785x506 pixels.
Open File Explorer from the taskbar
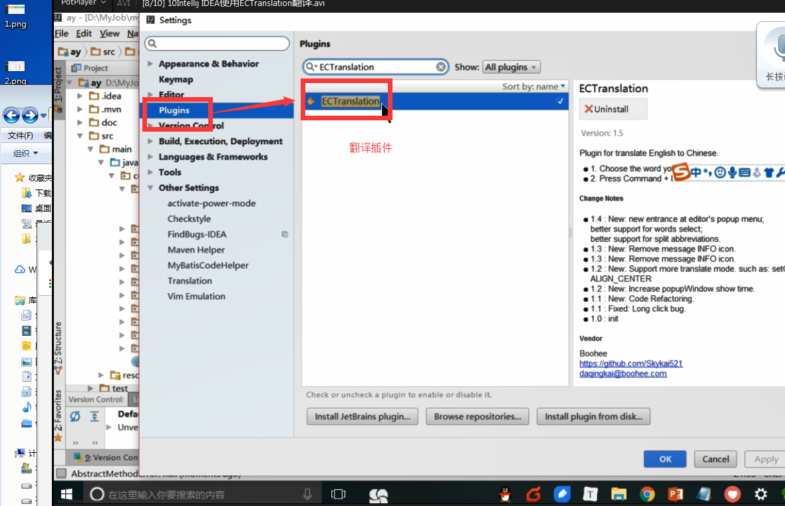pos(619,495)
